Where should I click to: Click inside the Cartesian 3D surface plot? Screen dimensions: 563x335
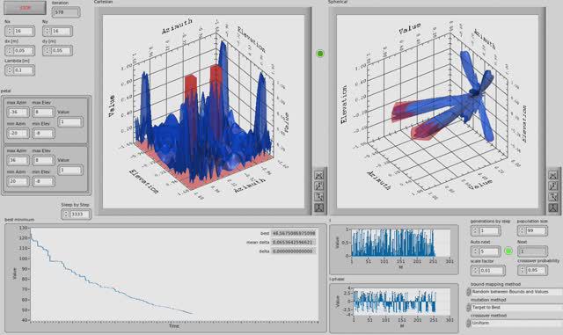tap(203, 112)
